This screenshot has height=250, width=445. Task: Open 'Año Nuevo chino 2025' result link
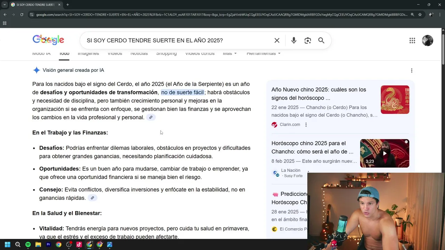(319, 94)
